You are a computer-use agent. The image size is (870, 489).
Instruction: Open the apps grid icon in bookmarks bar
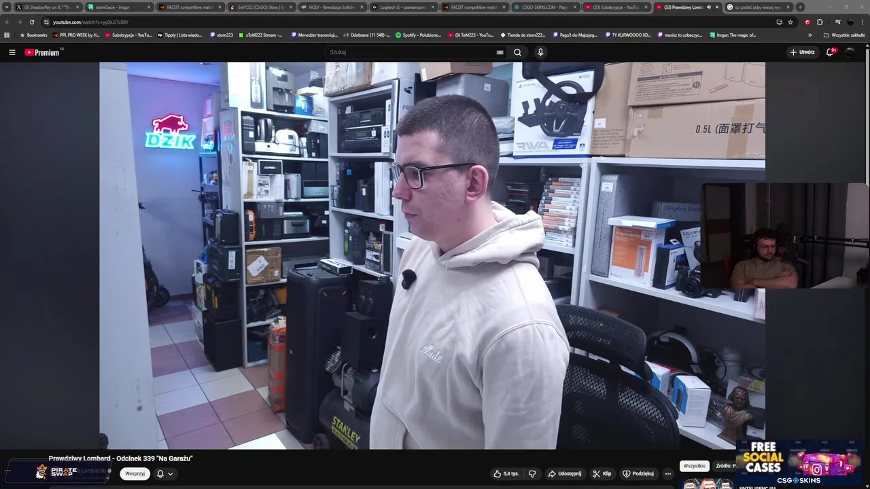click(x=7, y=35)
